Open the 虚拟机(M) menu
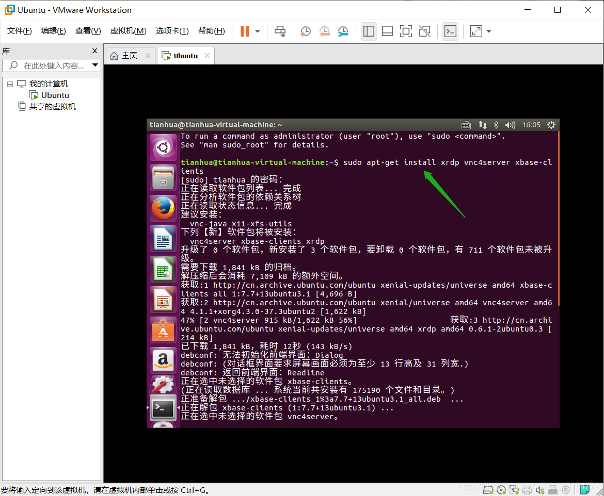Screen dimensions: 604x496 pos(128,31)
